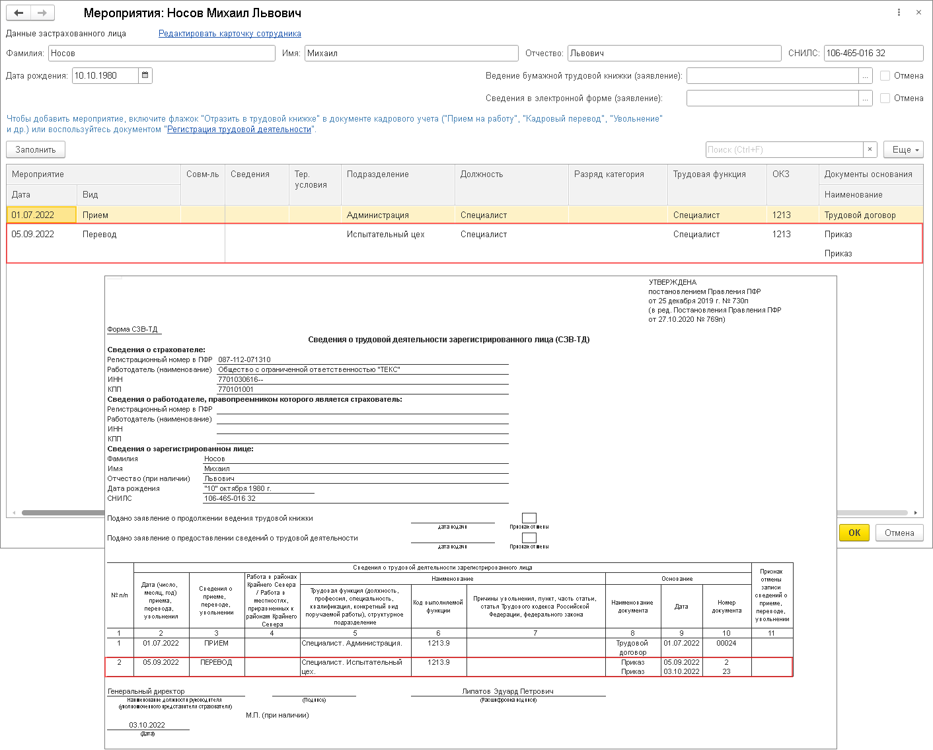Click the Вид column header
The width and height of the screenshot is (933, 750).
(129, 195)
